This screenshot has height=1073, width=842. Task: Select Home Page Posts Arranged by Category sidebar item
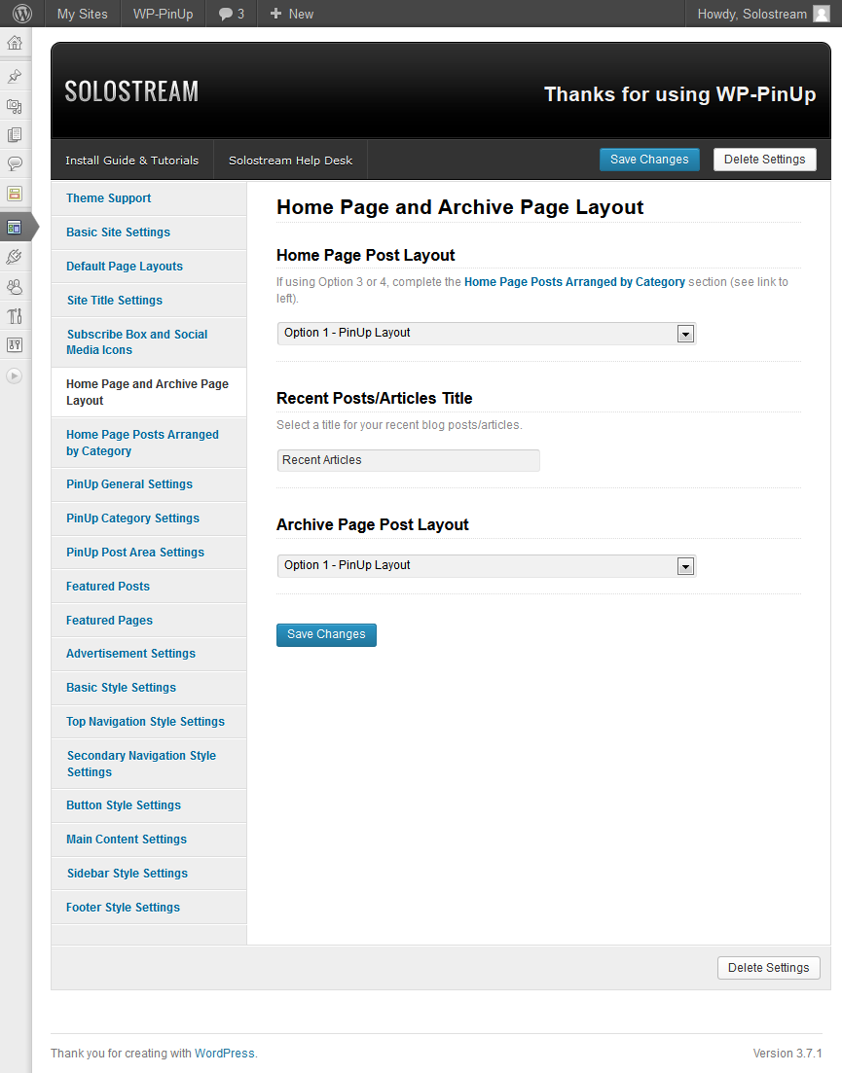click(x=149, y=443)
